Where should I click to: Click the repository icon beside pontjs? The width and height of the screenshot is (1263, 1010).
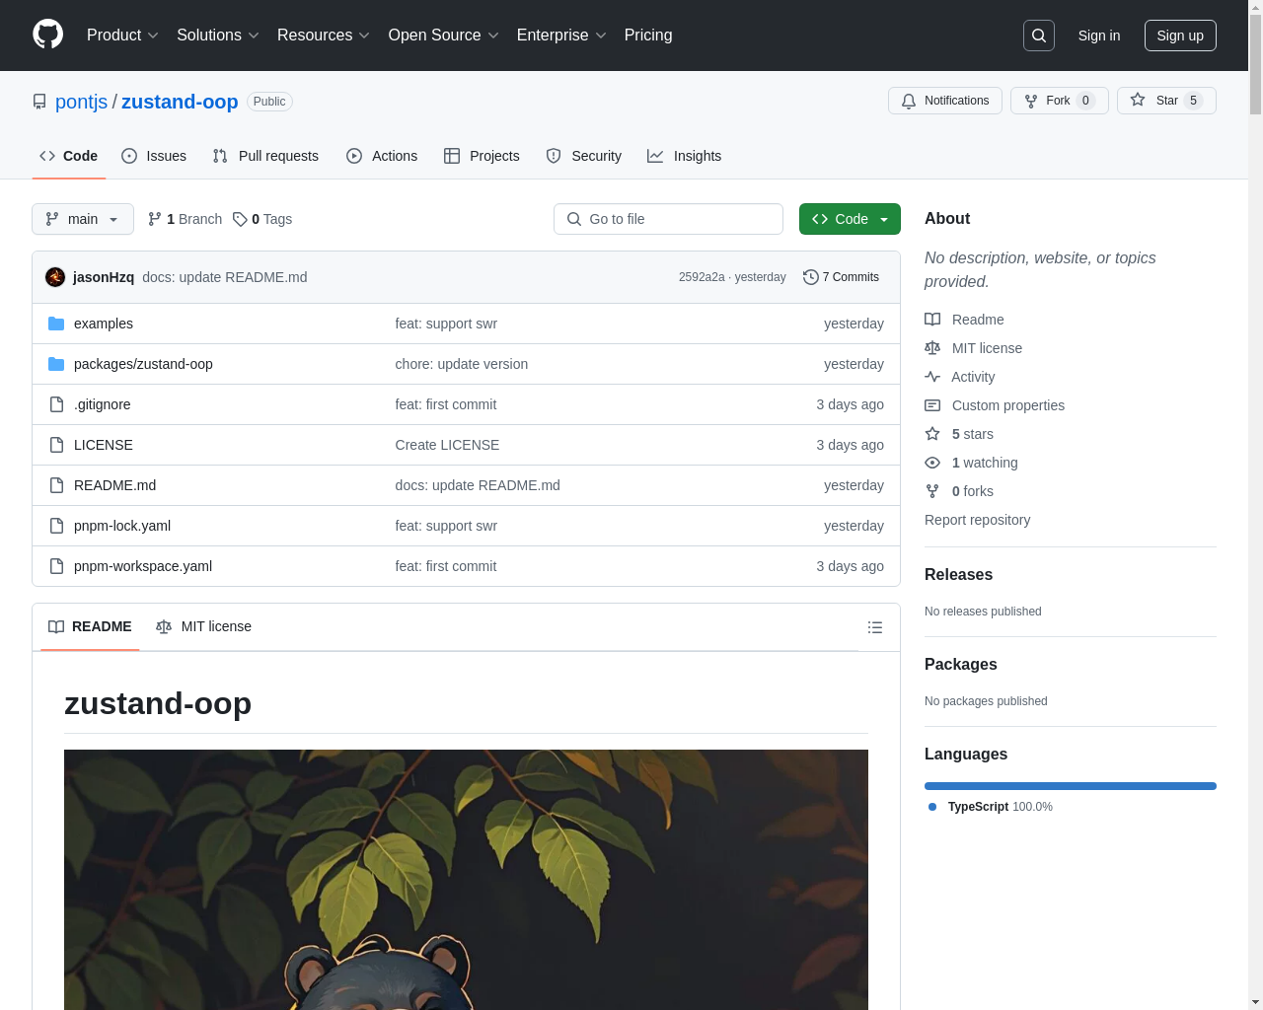(39, 102)
